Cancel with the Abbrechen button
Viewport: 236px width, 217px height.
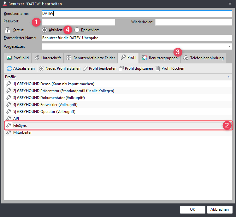pyautogui.click(x=220, y=209)
